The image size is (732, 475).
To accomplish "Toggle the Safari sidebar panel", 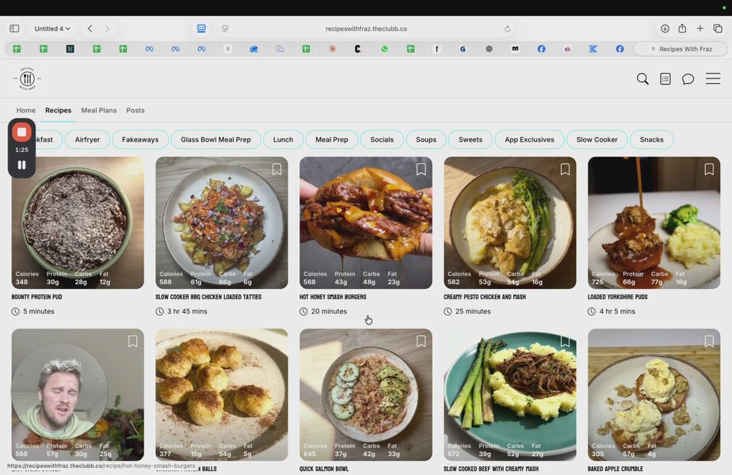I will (x=14, y=28).
